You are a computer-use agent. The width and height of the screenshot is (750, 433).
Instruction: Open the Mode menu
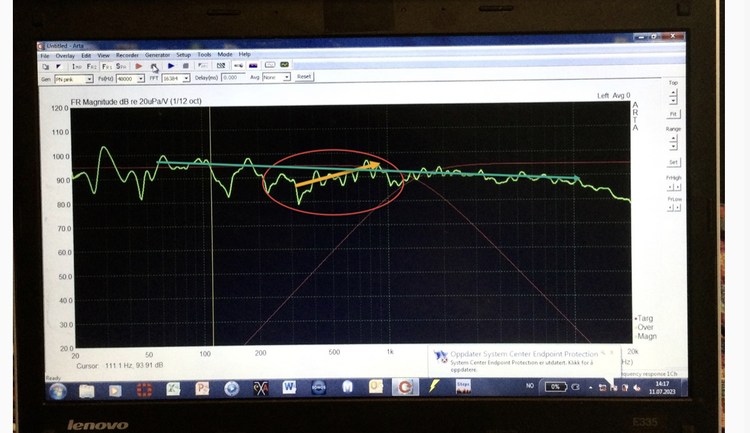coord(225,55)
